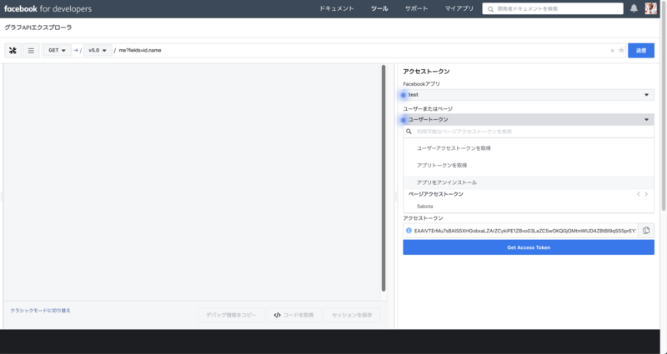Viewport: 667px width, 354px height.
Task: Click the セッションを保存 button
Action: [x=352, y=316]
